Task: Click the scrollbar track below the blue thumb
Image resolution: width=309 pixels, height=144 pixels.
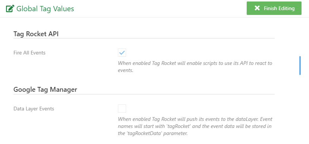Action: coord(300,108)
